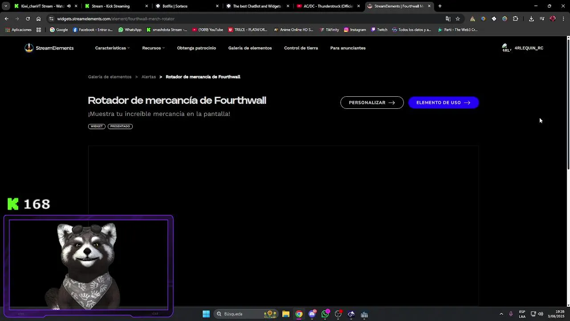Click the ESP LAA language indicator
This screenshot has width=570, height=321.
522,314
